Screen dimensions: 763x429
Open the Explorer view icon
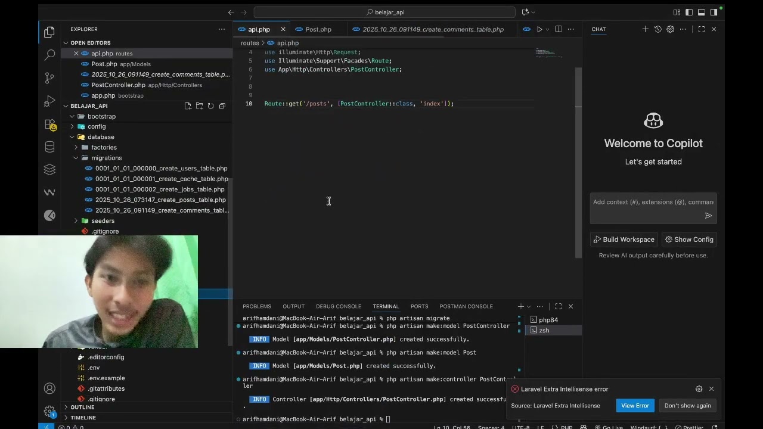click(49, 32)
